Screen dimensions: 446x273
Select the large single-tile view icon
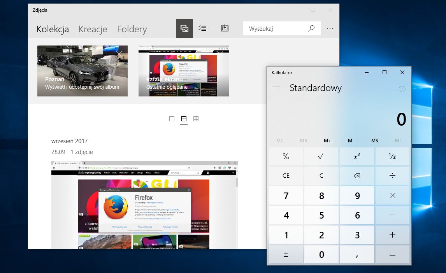pos(172,119)
